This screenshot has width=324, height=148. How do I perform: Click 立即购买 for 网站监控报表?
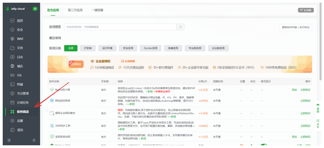pyautogui.click(x=305, y=101)
